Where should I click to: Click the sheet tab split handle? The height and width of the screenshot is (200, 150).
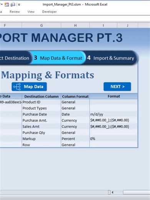click(109, 192)
